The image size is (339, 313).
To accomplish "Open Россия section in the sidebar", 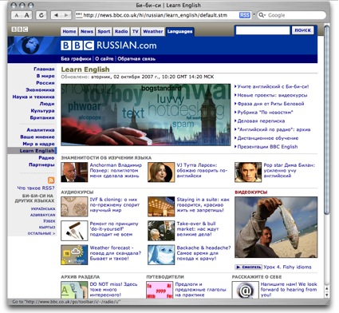I will pyautogui.click(x=45, y=83).
